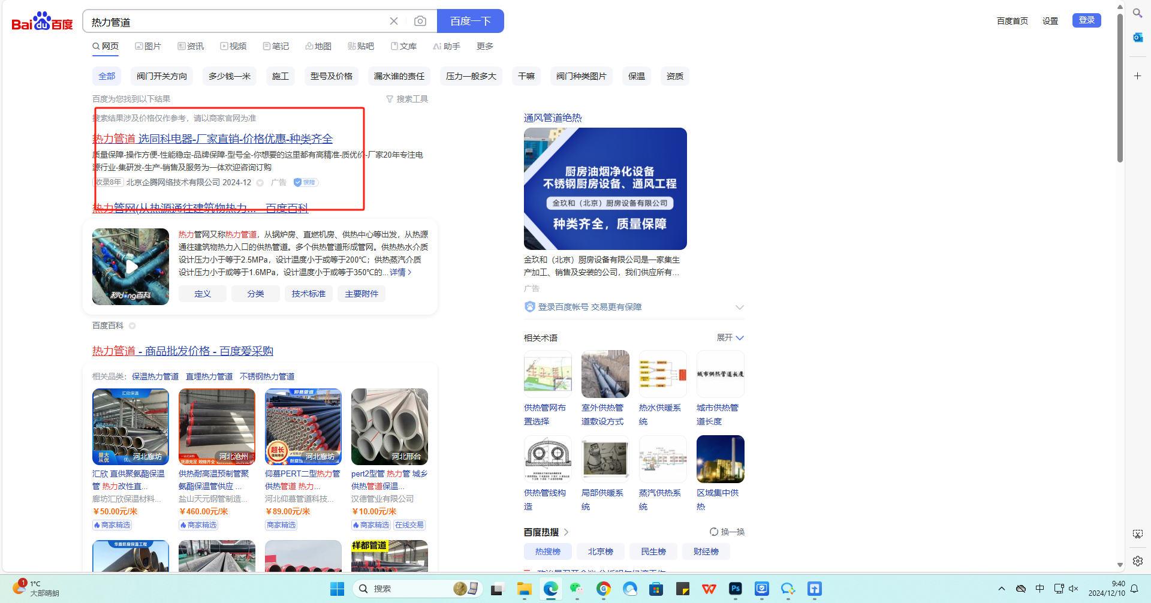Switch to the 视频 tab
Image resolution: width=1151 pixels, height=603 pixels.
(x=233, y=46)
